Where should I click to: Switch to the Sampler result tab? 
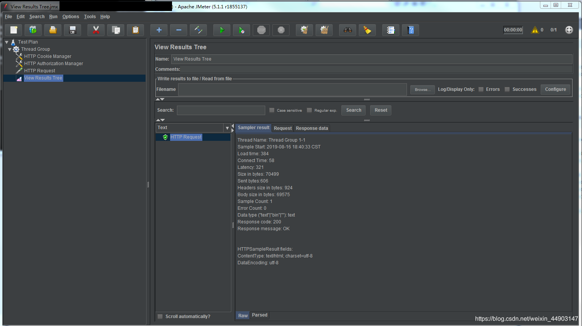(x=253, y=128)
